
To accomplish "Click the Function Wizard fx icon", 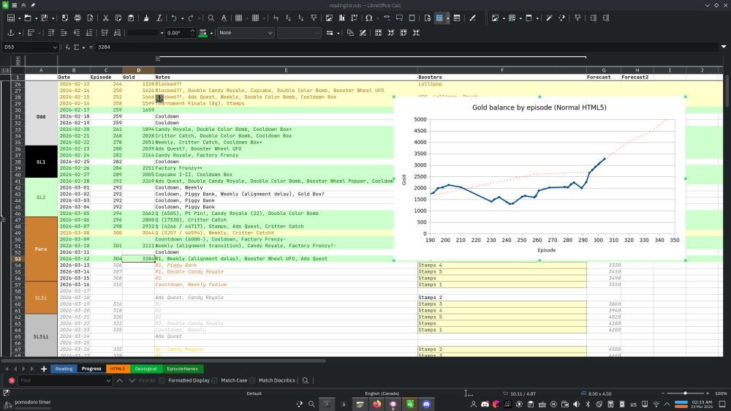I will click(67, 47).
